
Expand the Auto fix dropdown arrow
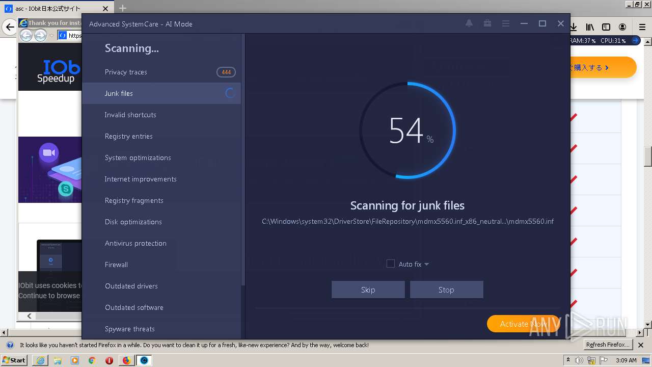click(x=426, y=264)
